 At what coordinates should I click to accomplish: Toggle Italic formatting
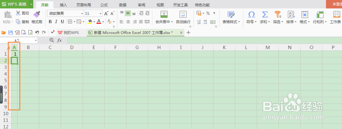pos(56,21)
